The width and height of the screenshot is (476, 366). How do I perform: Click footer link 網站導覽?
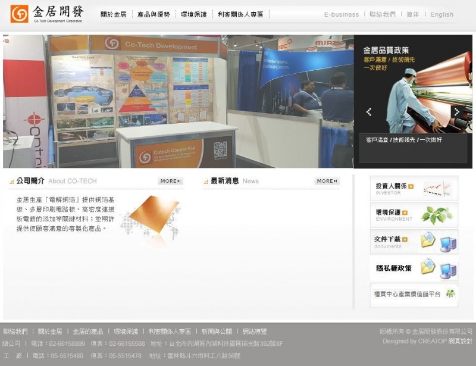coord(255,331)
